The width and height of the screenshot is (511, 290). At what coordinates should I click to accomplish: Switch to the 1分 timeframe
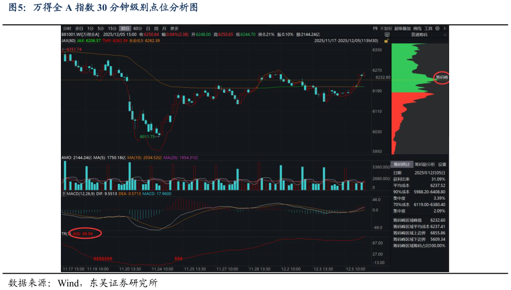pos(90,28)
